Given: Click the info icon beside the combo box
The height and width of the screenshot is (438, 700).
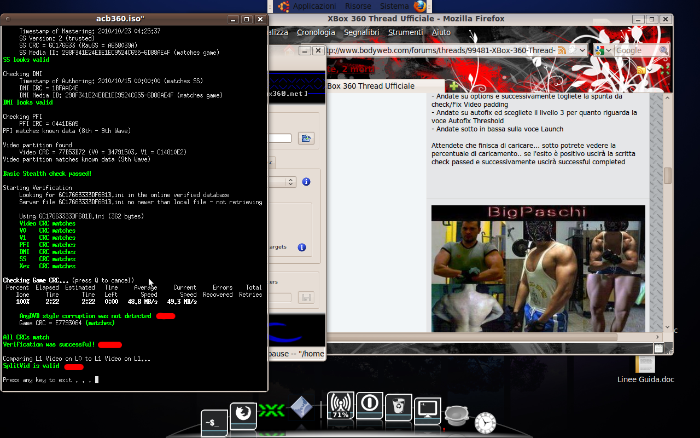Looking at the screenshot, I should pos(306,182).
